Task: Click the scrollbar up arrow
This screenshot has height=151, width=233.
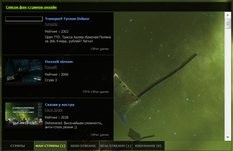Action: (228, 15)
